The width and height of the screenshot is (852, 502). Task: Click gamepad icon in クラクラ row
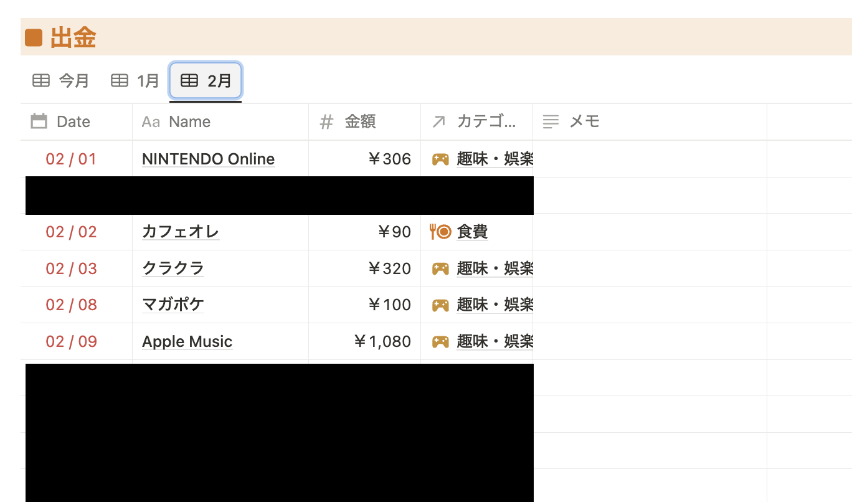(440, 269)
